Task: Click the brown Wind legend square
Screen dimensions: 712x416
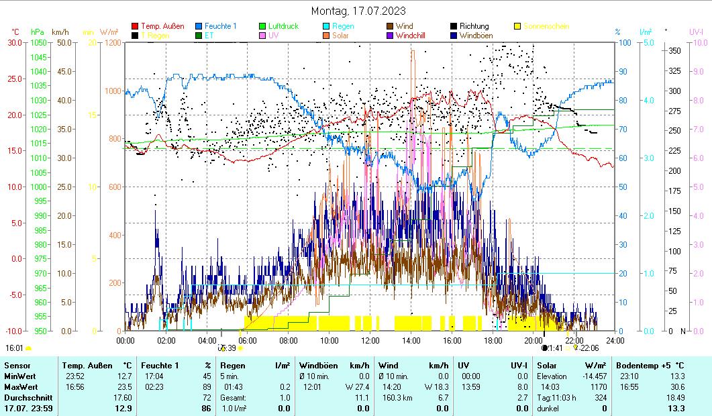Action: pyautogui.click(x=390, y=26)
